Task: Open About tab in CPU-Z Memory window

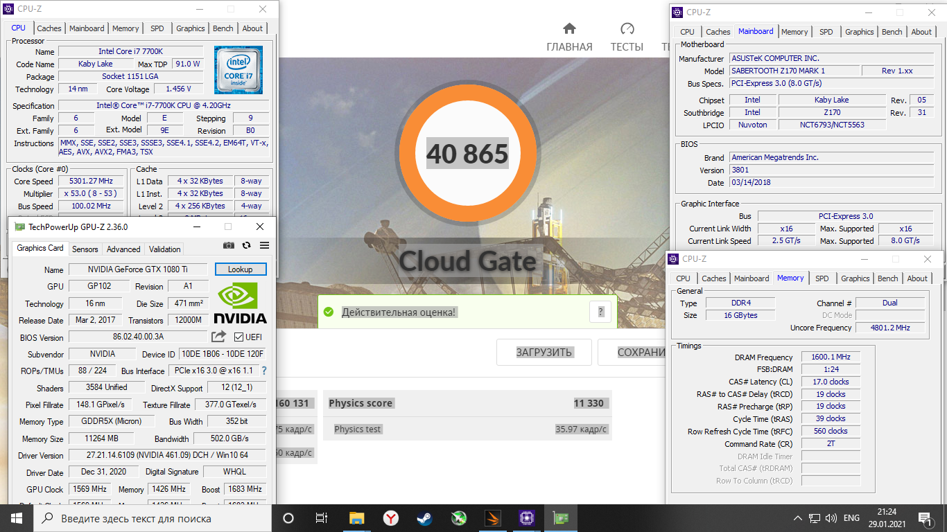Action: [917, 278]
